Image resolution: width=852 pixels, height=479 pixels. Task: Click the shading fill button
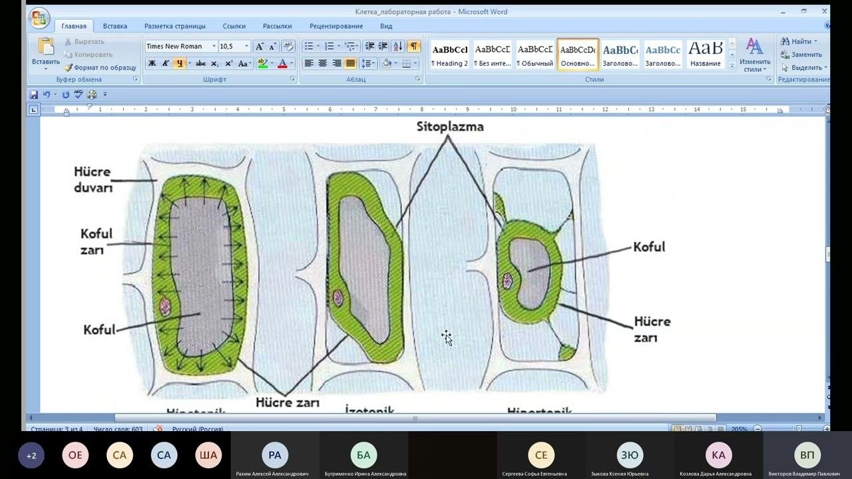click(387, 63)
